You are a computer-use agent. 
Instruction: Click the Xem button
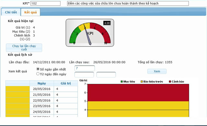point(157,71)
